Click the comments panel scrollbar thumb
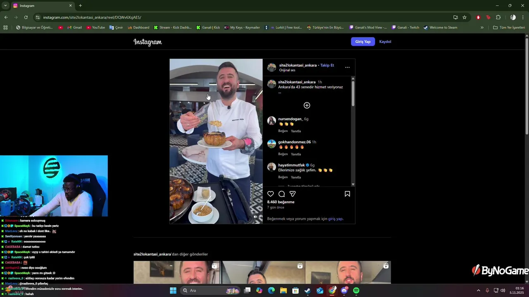This screenshot has height=297, width=529. click(x=353, y=94)
